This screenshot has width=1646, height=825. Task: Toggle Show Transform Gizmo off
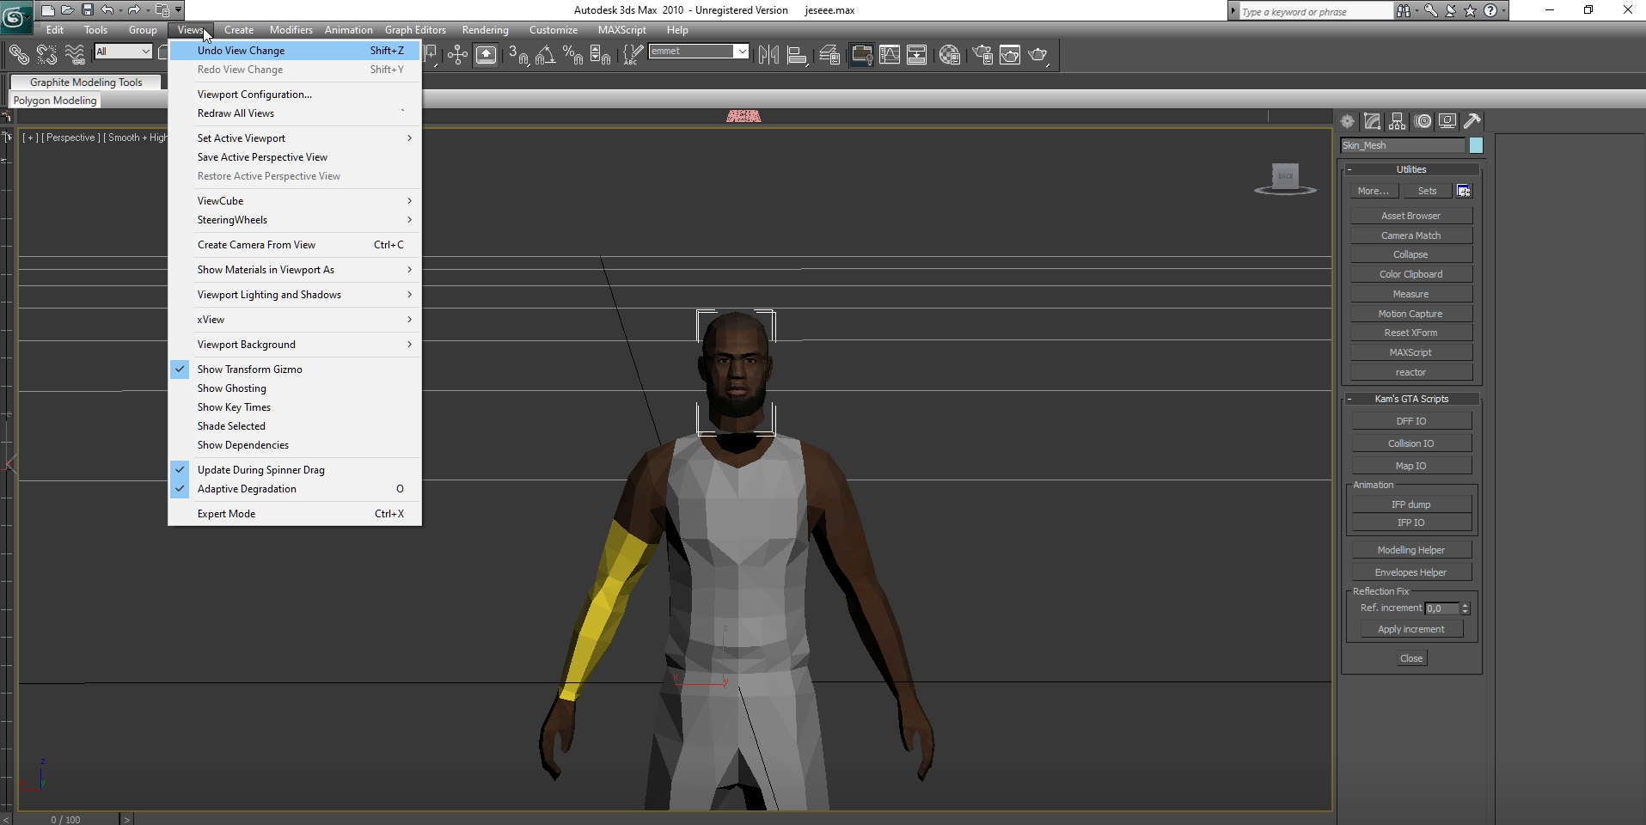click(249, 370)
